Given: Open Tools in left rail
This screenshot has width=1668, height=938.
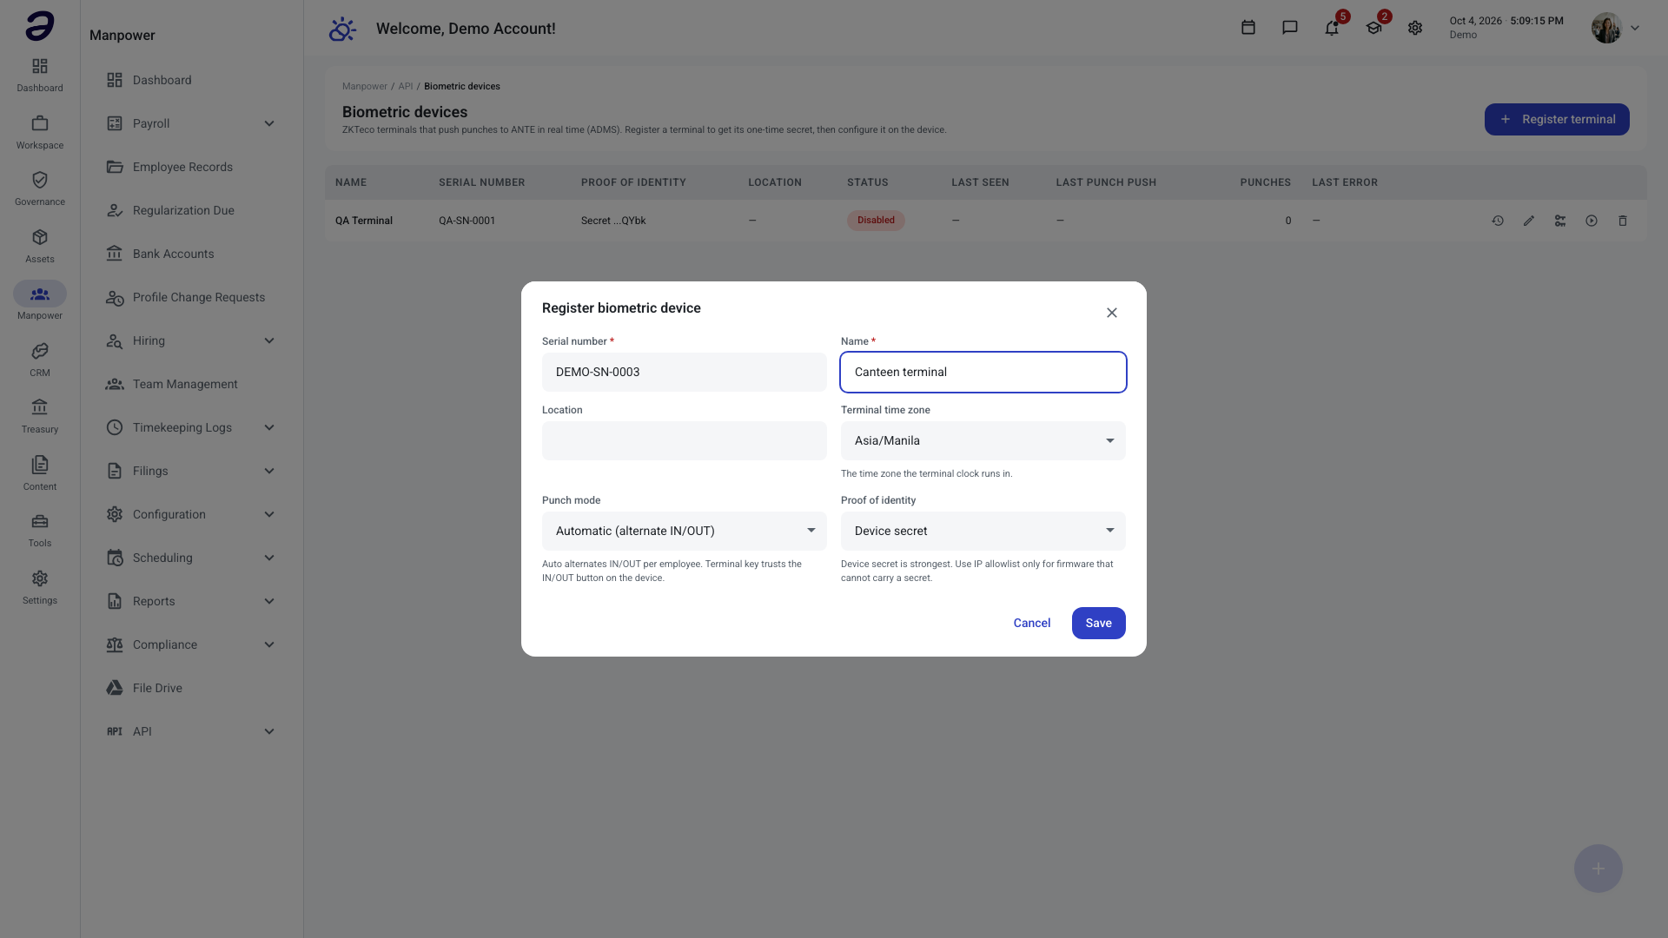Looking at the screenshot, I should 40,530.
